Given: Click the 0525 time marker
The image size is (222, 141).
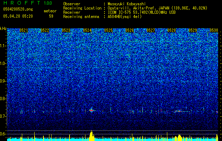Looking at the screenshot, I should 108,30.
